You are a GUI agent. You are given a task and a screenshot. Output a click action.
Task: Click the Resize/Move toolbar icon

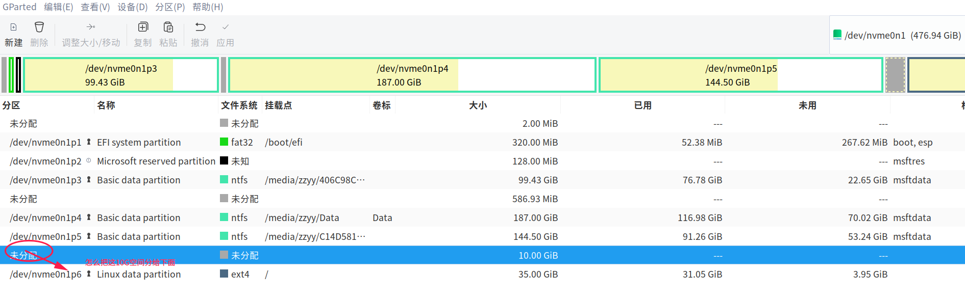(x=91, y=28)
